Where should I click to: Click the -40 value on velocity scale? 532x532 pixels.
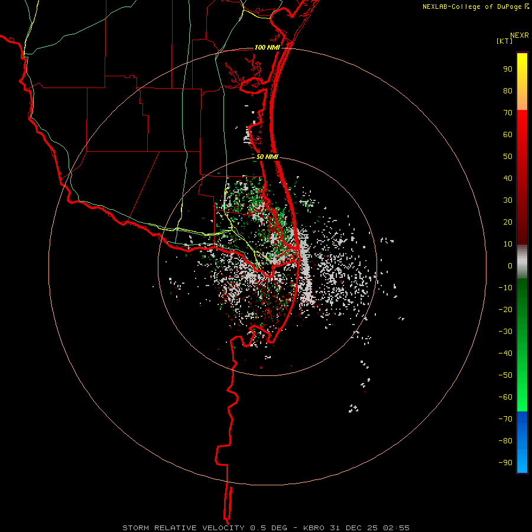505,353
